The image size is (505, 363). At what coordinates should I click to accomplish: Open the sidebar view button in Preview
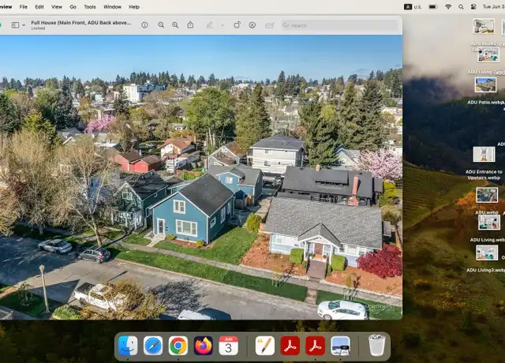tap(15, 25)
